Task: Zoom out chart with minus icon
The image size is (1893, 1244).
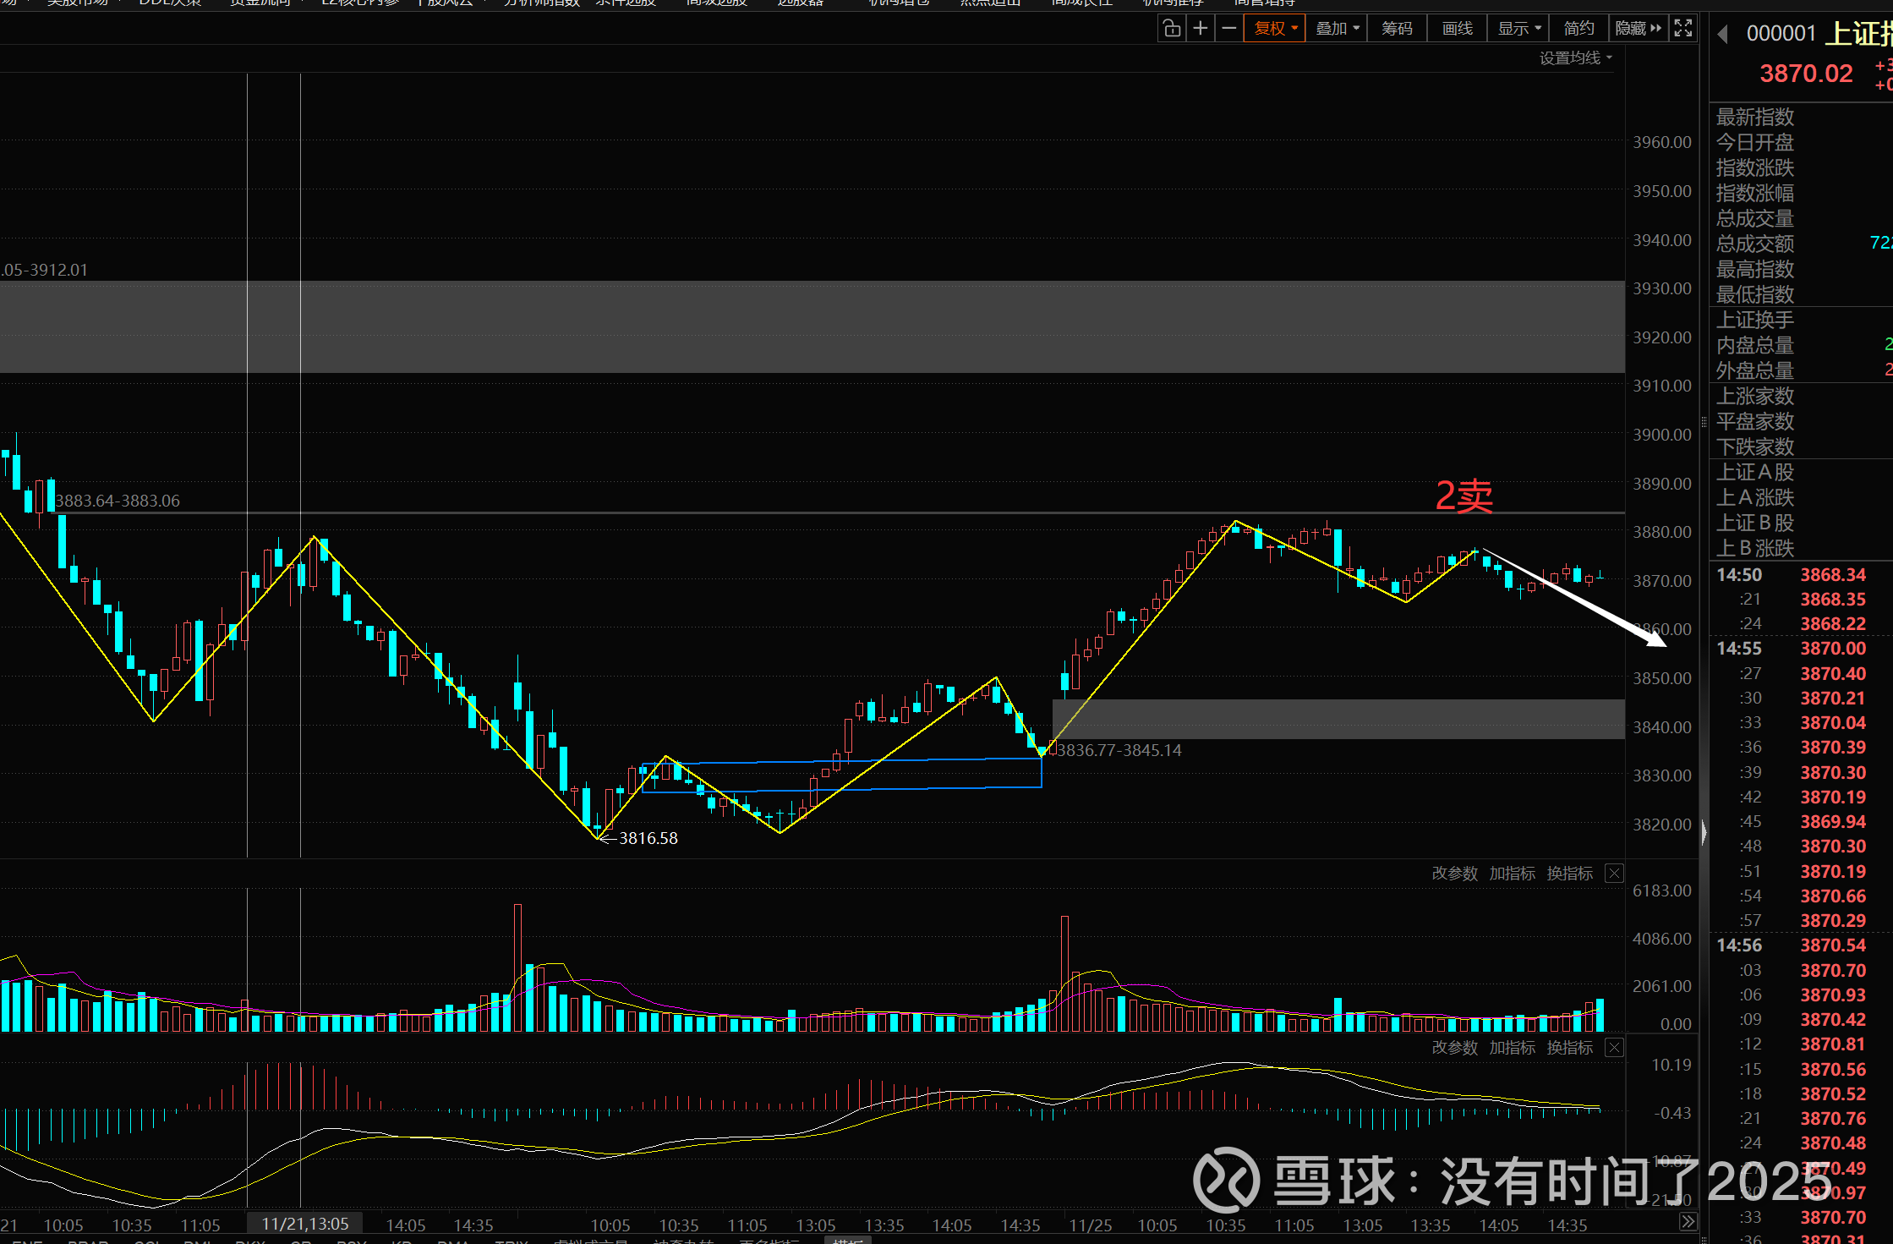Action: pyautogui.click(x=1229, y=29)
